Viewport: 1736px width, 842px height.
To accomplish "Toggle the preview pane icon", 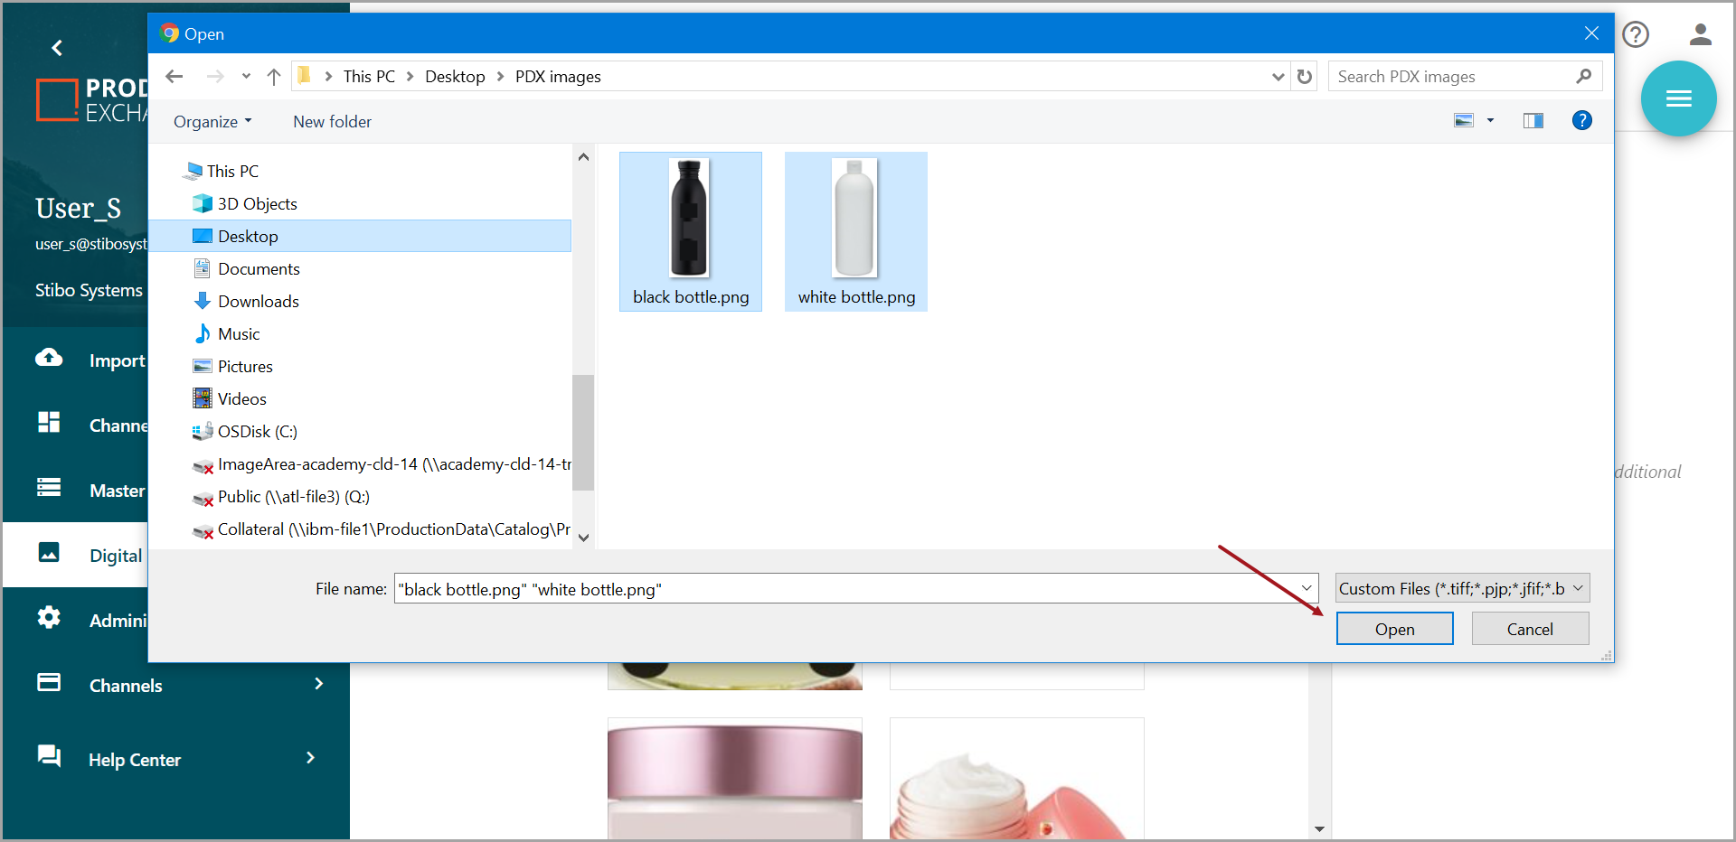I will click(1533, 121).
